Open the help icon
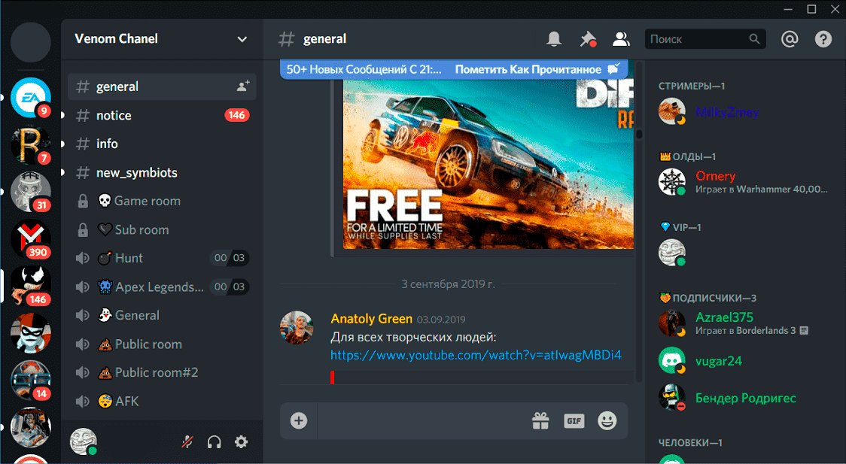 pyautogui.click(x=823, y=39)
